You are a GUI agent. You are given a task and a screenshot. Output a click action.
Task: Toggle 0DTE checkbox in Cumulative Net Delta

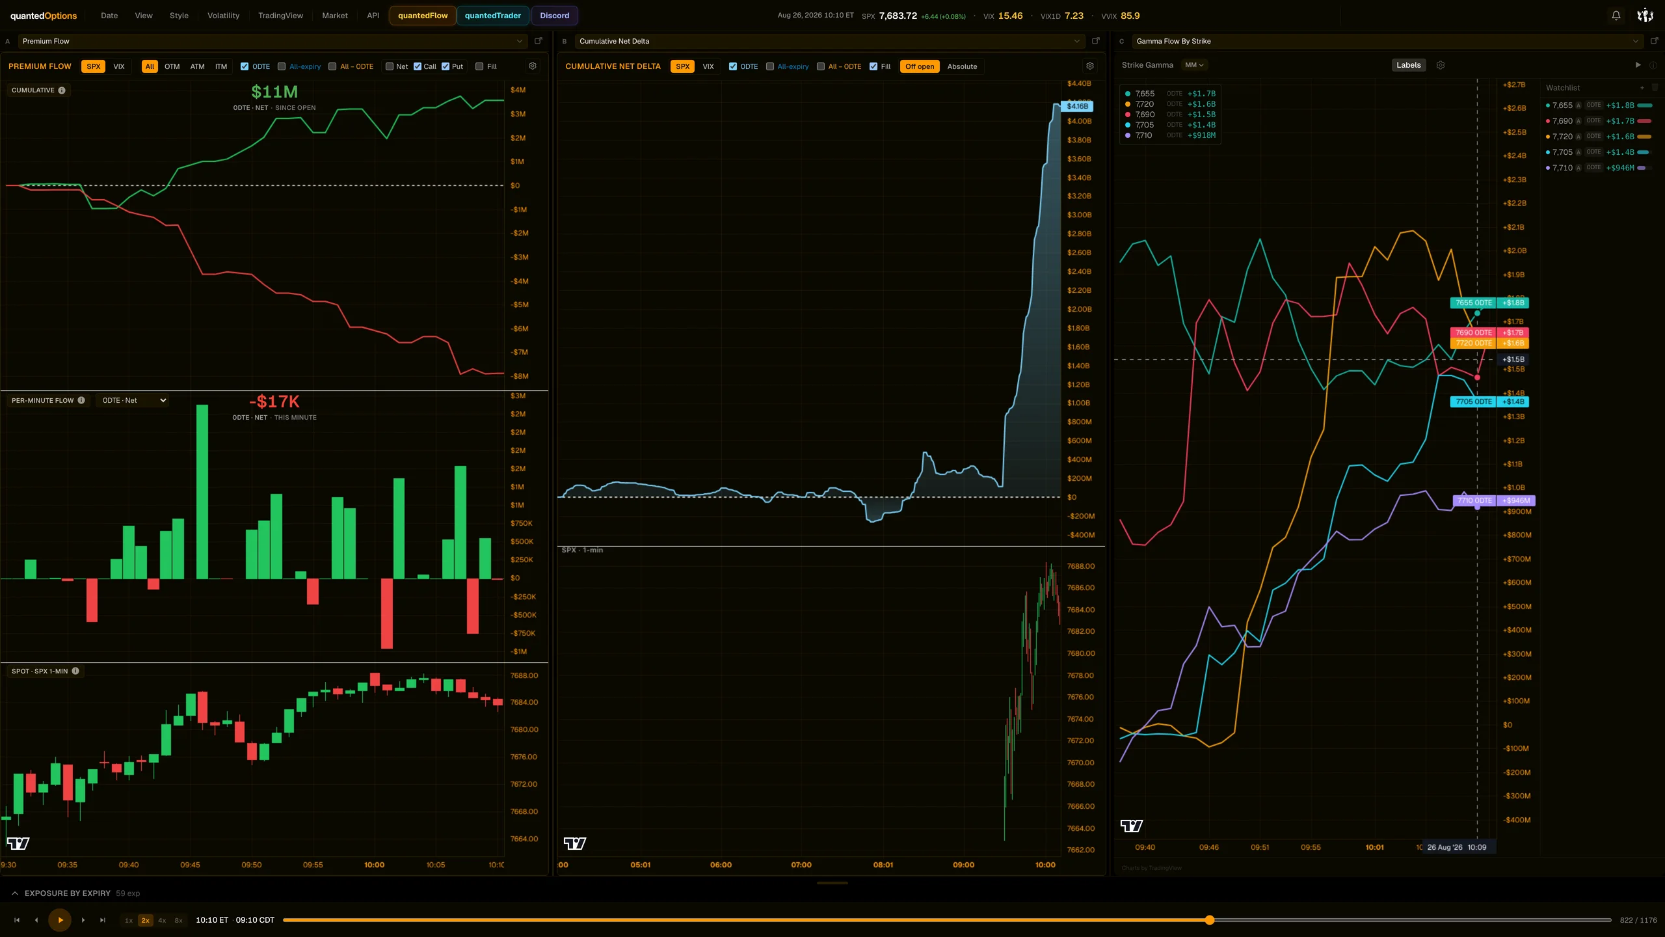733,66
